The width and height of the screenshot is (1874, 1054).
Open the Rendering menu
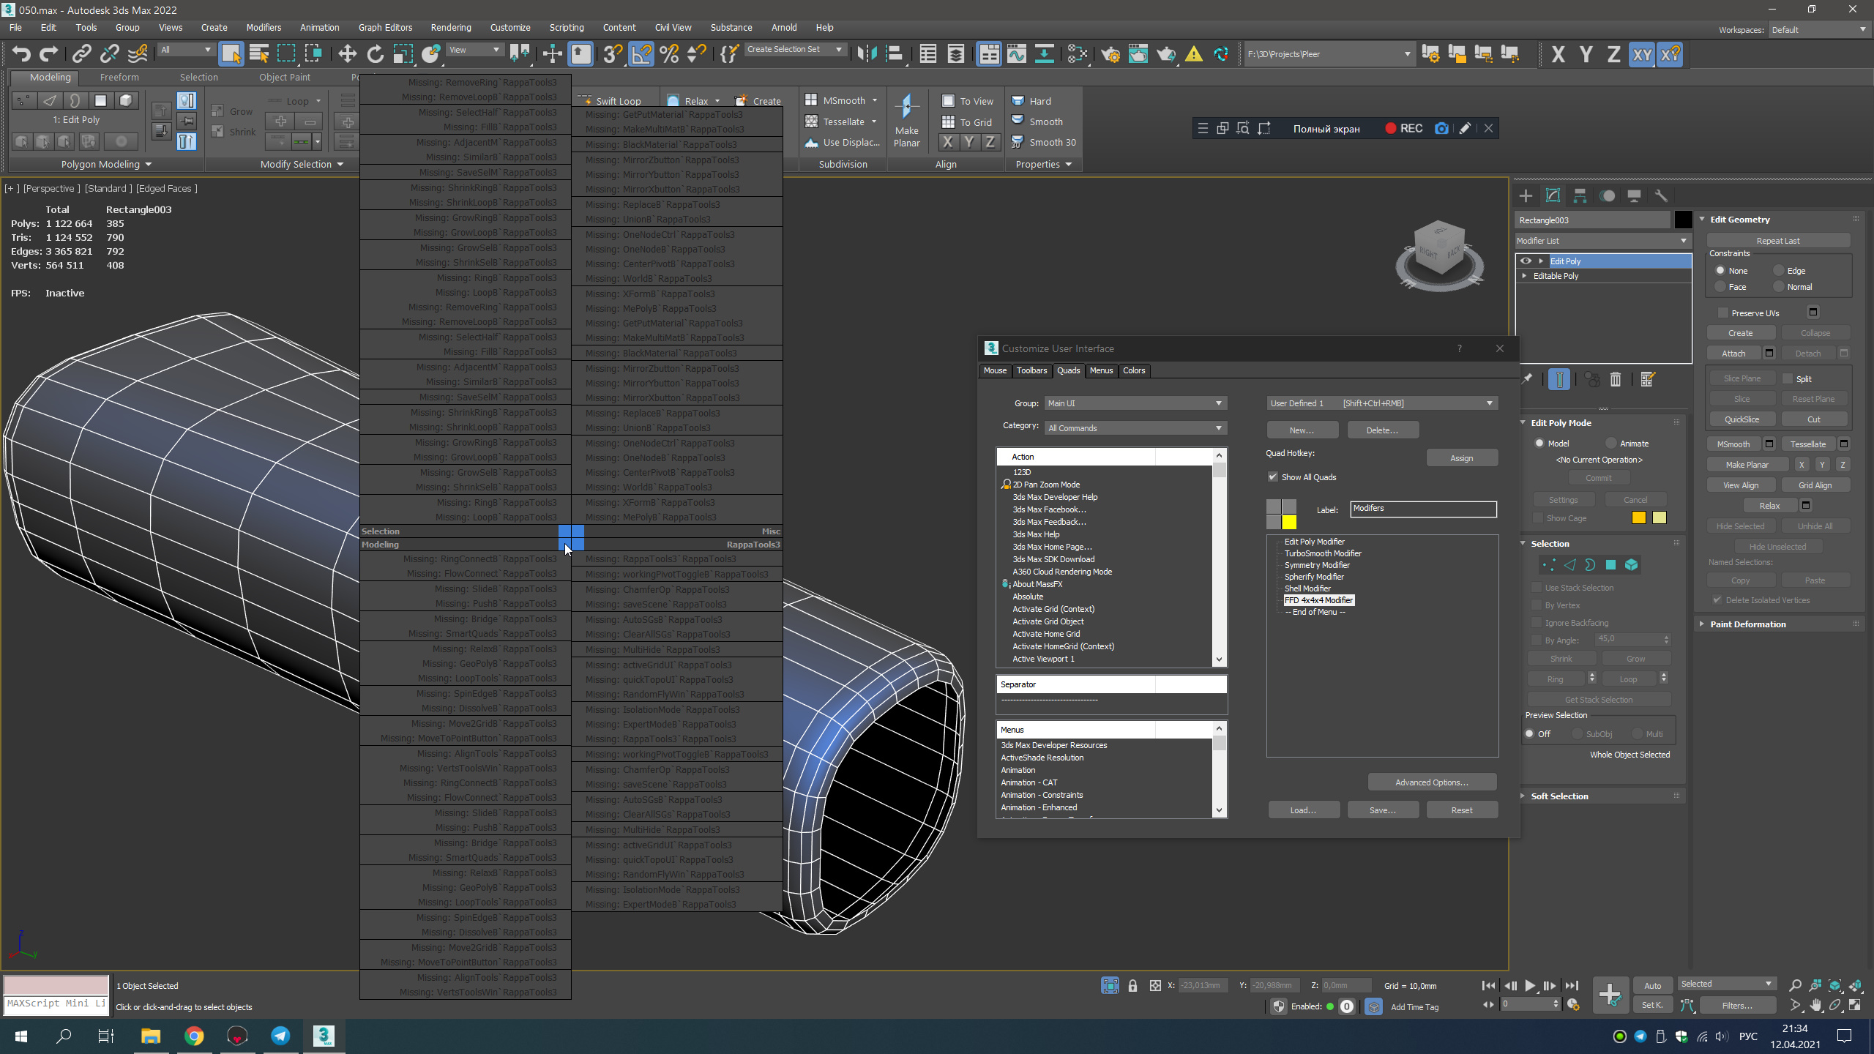[451, 27]
